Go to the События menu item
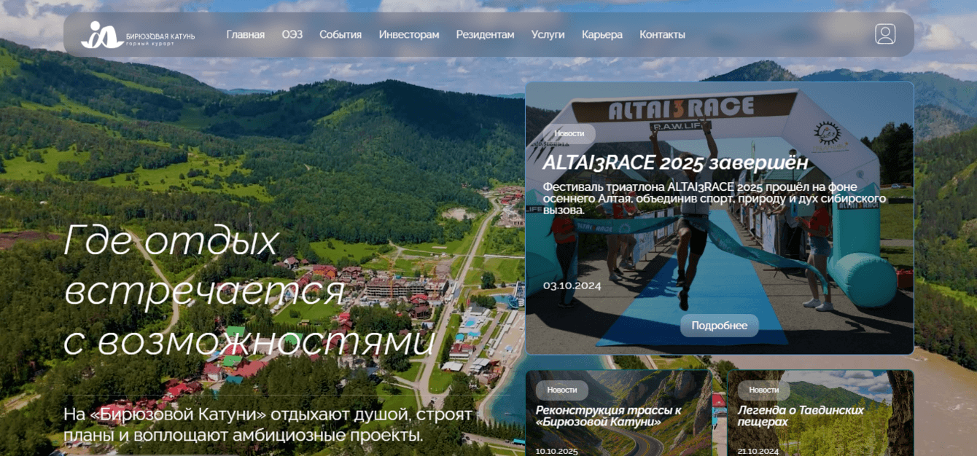 pos(340,34)
